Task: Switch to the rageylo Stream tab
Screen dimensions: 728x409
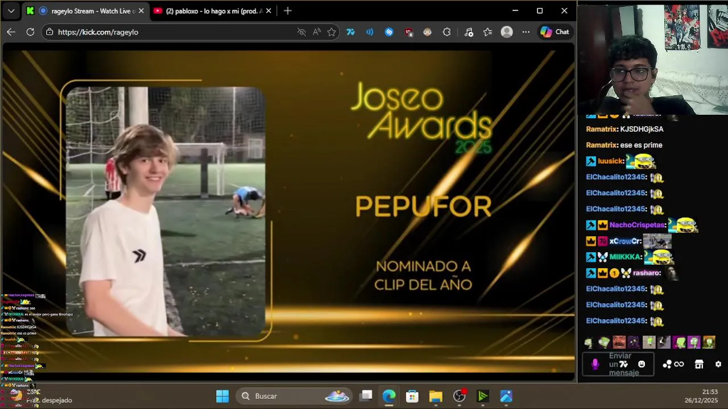Action: pos(85,11)
